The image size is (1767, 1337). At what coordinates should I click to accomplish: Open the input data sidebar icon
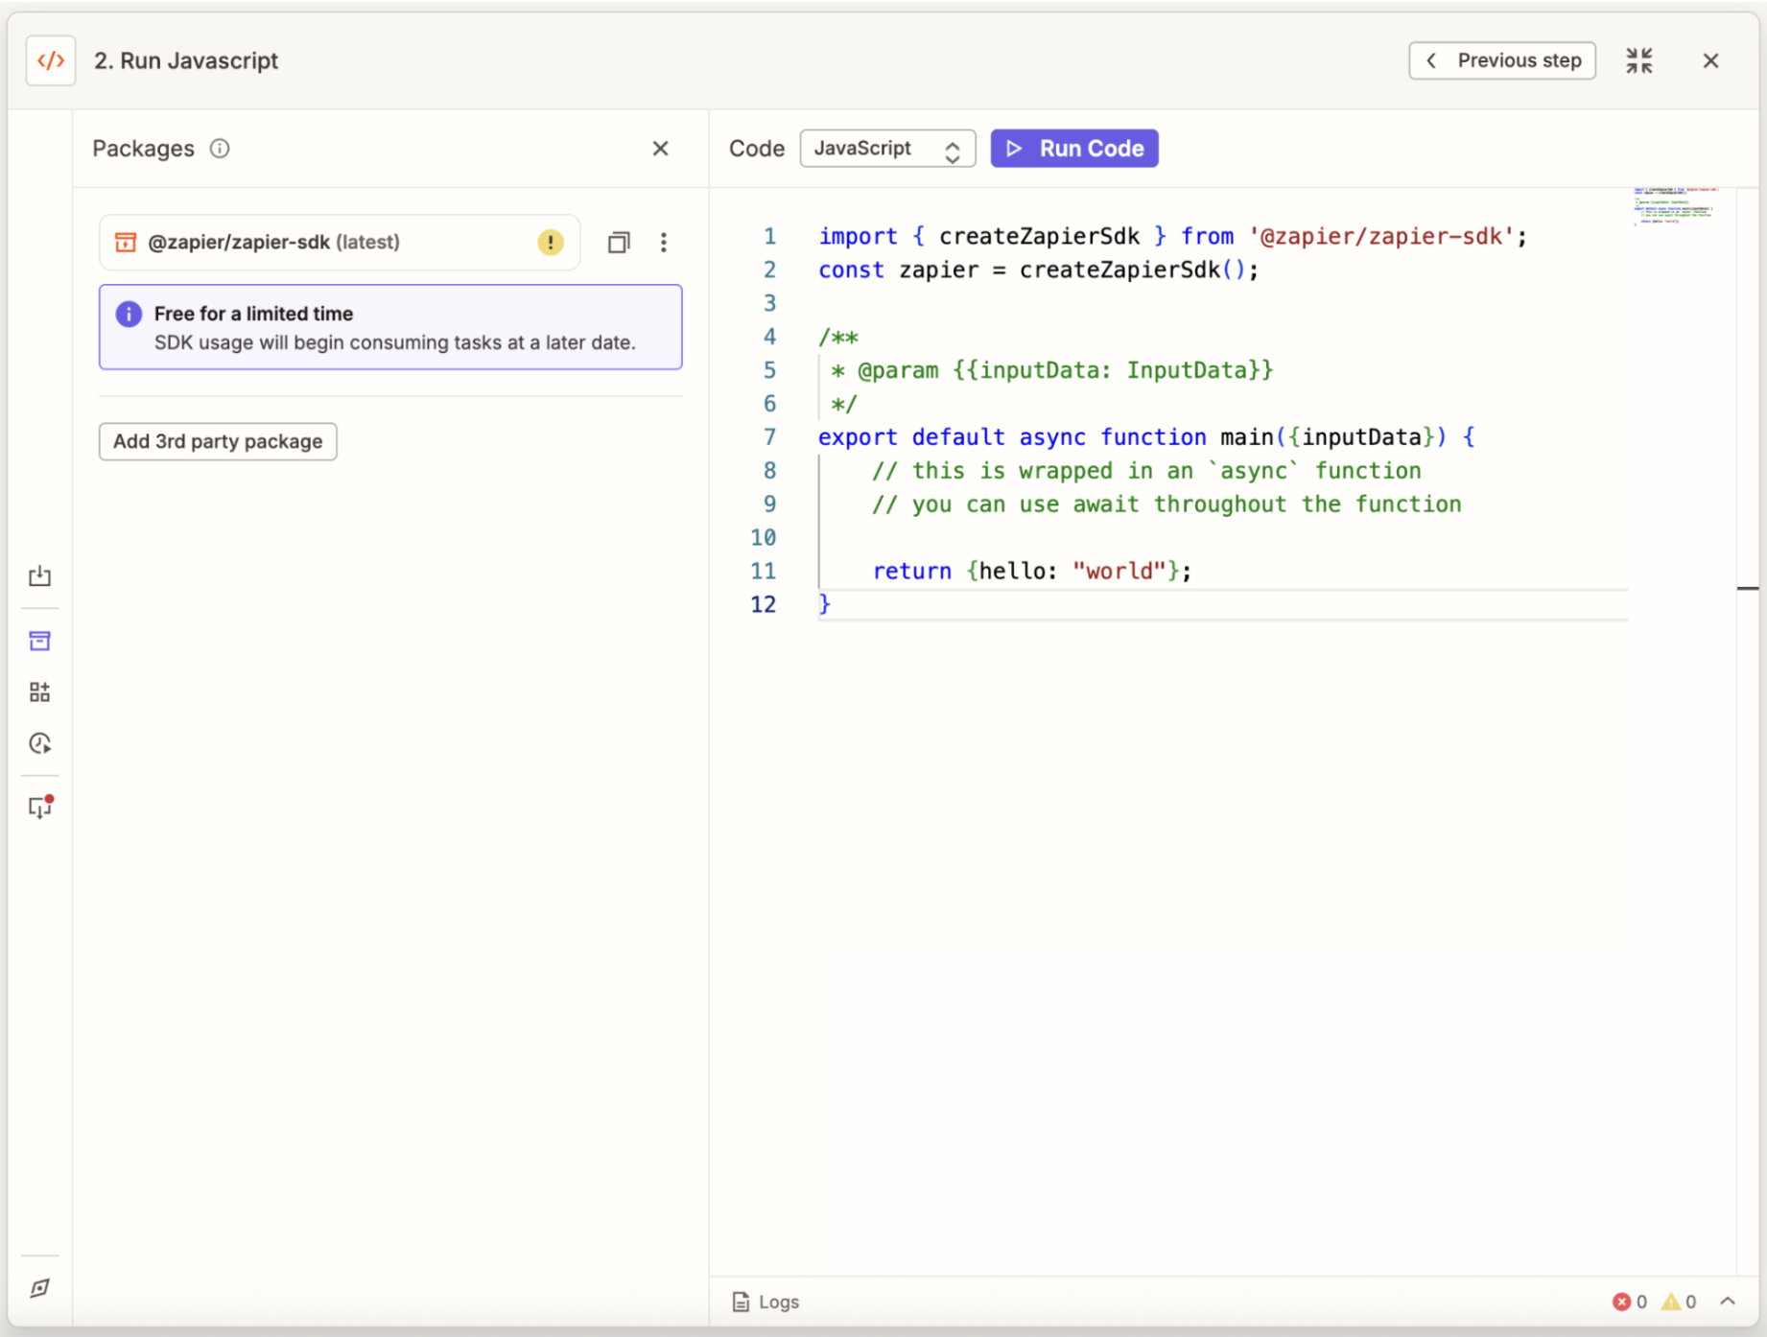39,575
